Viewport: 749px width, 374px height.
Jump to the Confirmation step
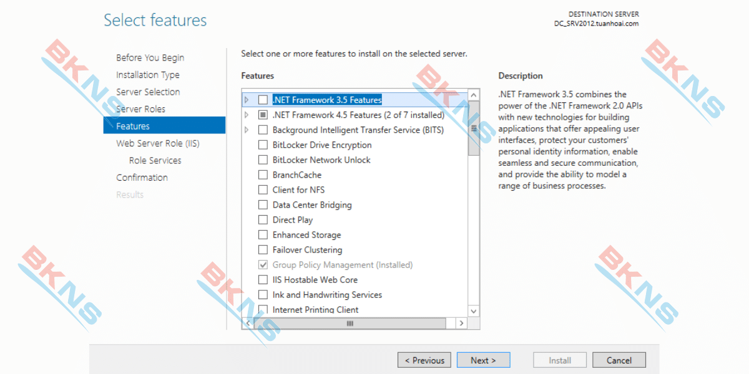(x=142, y=178)
